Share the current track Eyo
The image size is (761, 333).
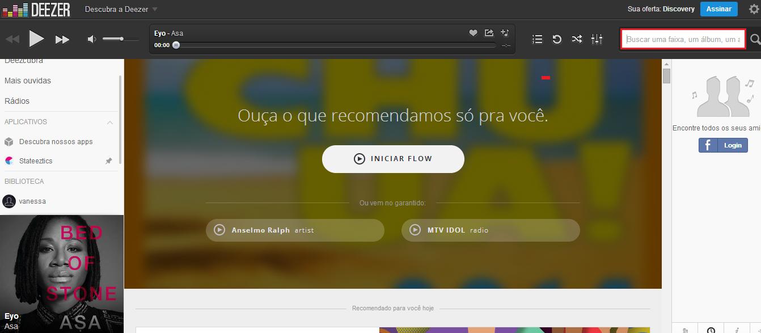(489, 33)
